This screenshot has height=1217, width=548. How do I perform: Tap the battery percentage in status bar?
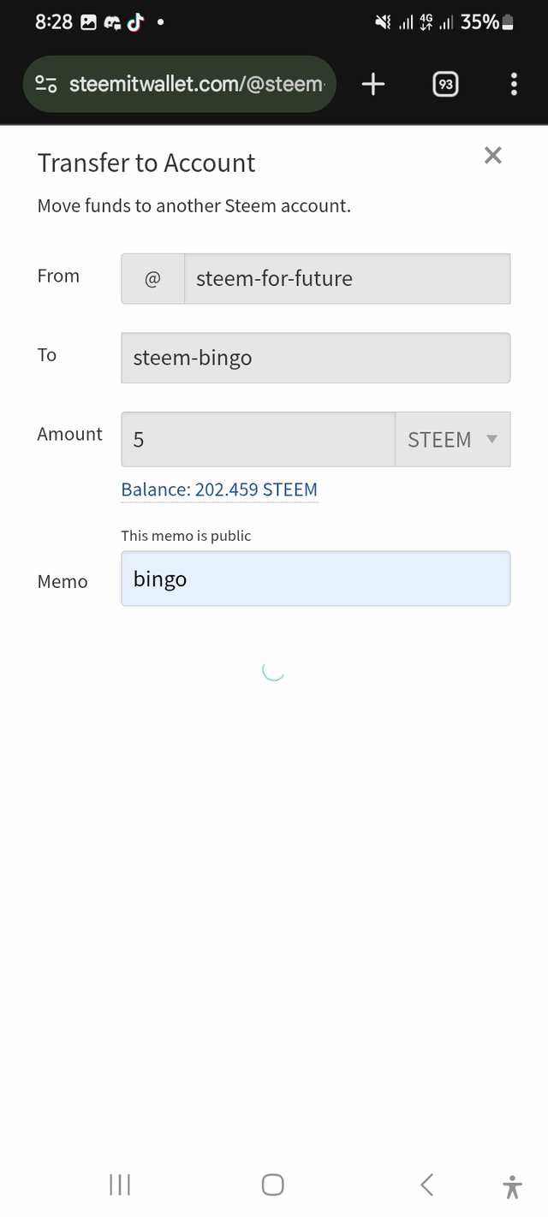pyautogui.click(x=480, y=22)
